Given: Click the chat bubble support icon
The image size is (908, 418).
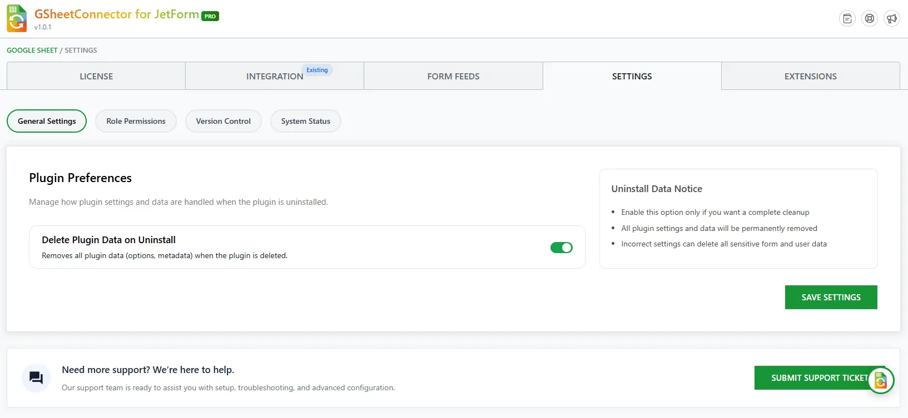Looking at the screenshot, I should [x=36, y=378].
